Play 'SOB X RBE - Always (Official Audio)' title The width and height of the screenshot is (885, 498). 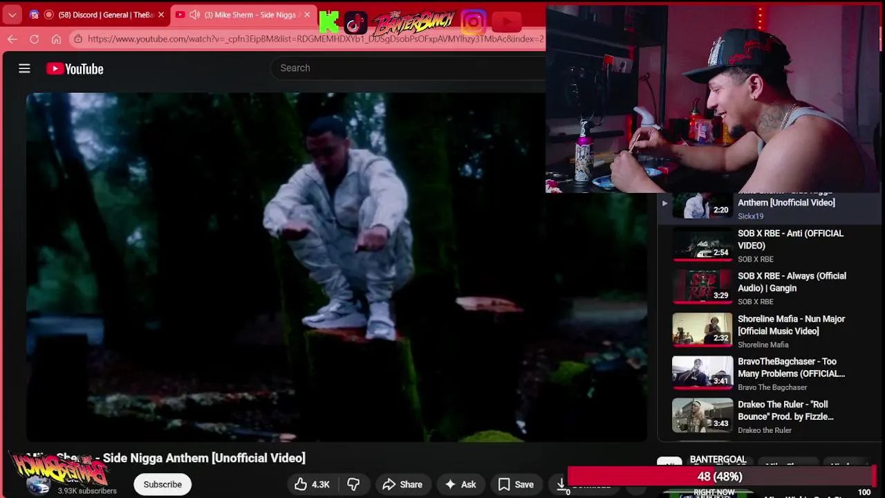[x=792, y=282]
